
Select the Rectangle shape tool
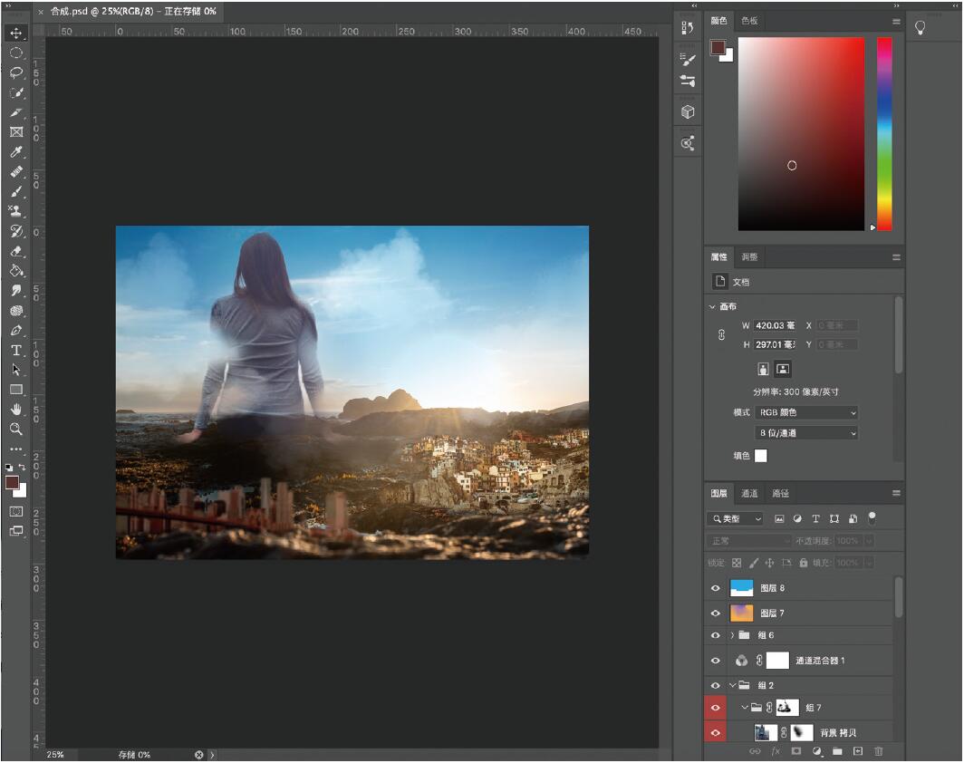[x=16, y=390]
